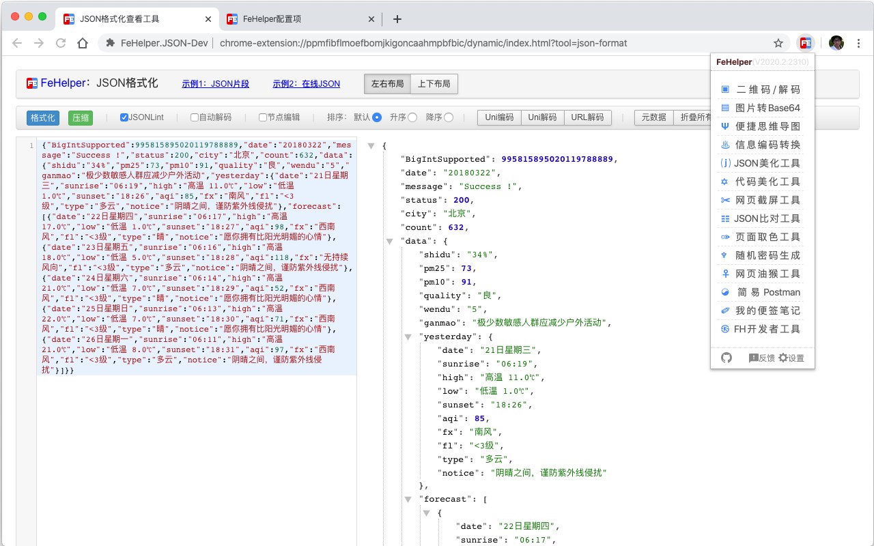The image size is (874, 546).
Task: Click the Uni解码 button
Action: click(x=543, y=117)
